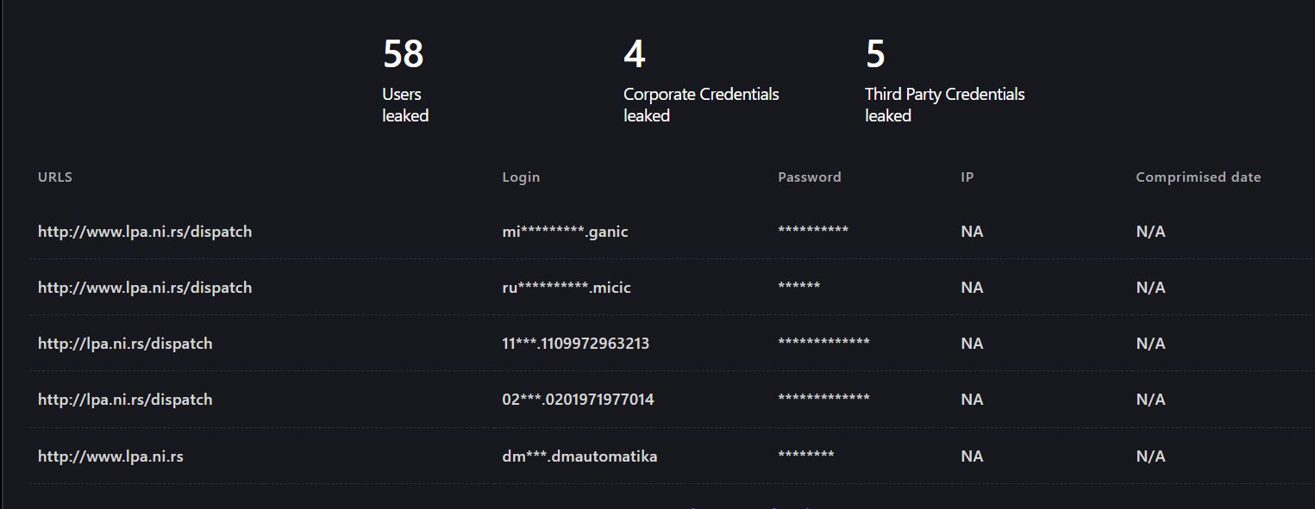The width and height of the screenshot is (1315, 509).
Task: Select the masked password in the dmautomatika row
Action: click(805, 455)
